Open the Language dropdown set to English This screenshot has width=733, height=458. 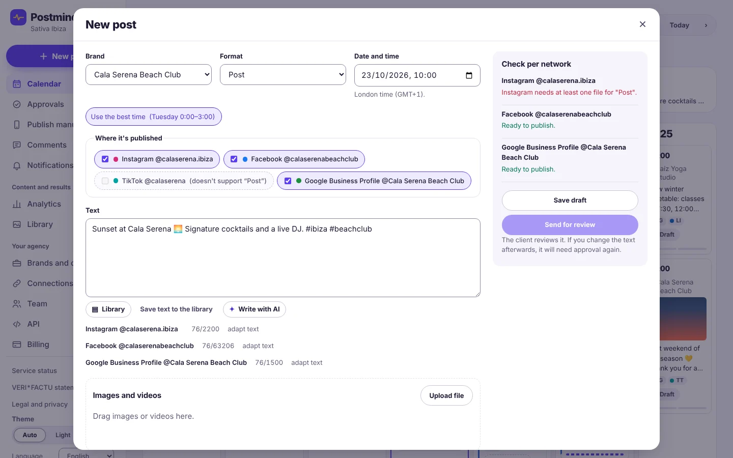(x=86, y=454)
